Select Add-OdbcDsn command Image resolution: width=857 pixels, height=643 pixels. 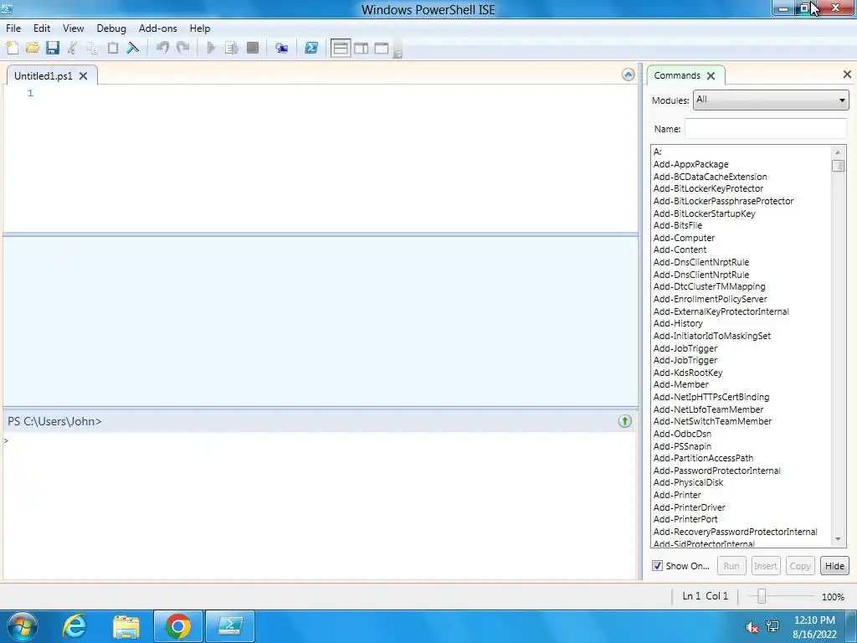point(683,434)
